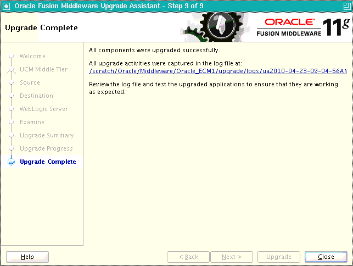Click the 'Review the log file' instruction text
Viewport: 353px width, 266px height.
tap(214, 88)
